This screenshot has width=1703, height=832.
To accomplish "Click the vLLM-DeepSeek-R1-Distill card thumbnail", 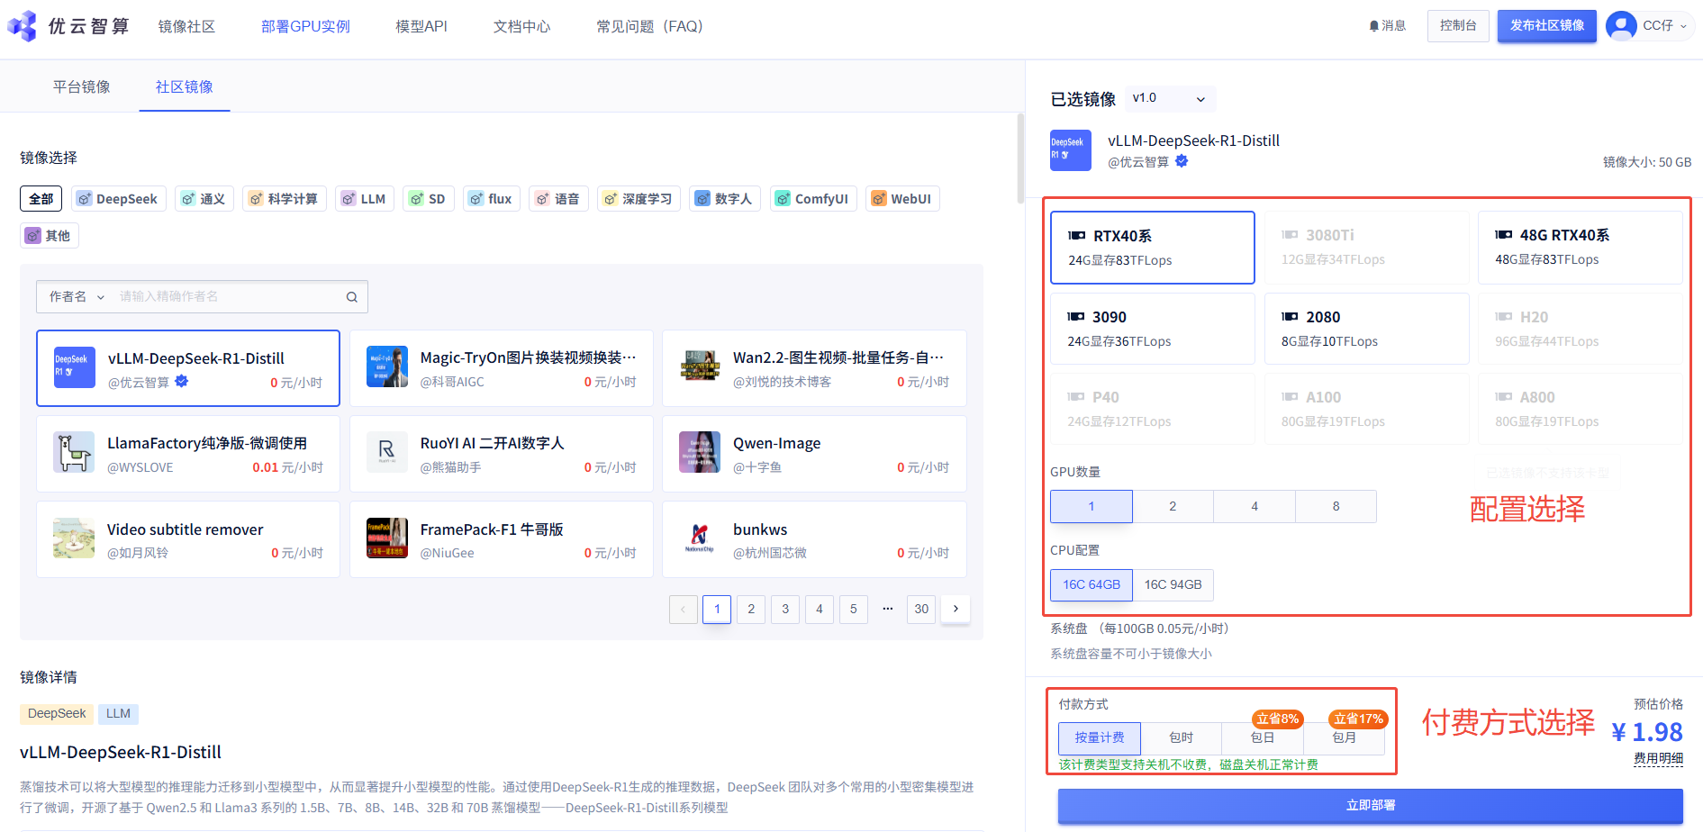I will click(74, 367).
